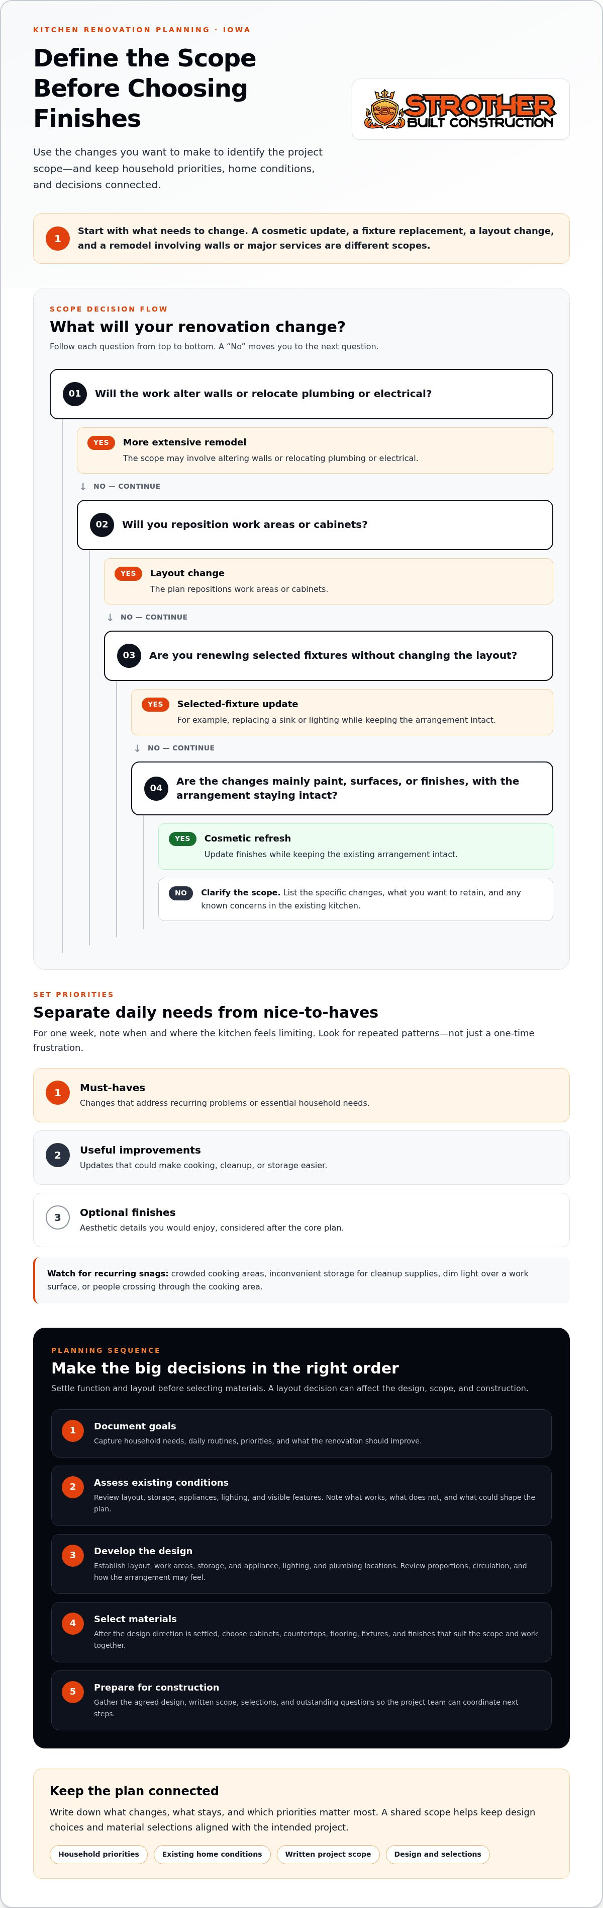Open the Document goals step

301,1433
